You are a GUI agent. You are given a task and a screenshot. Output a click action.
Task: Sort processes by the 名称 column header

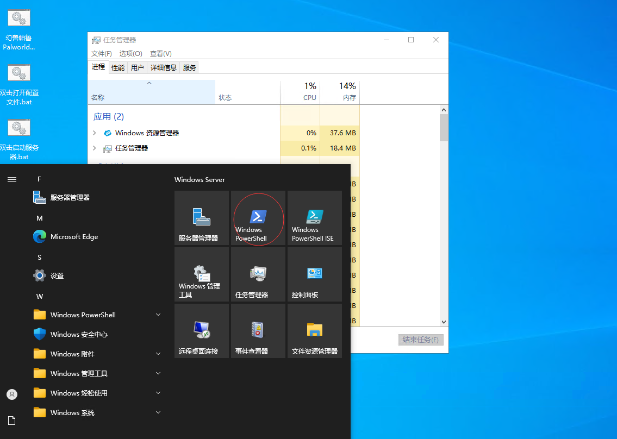point(152,92)
